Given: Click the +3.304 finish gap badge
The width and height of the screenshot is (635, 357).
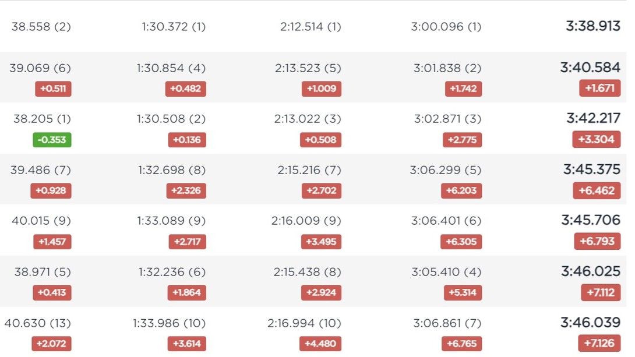Looking at the screenshot, I should click(x=596, y=139).
